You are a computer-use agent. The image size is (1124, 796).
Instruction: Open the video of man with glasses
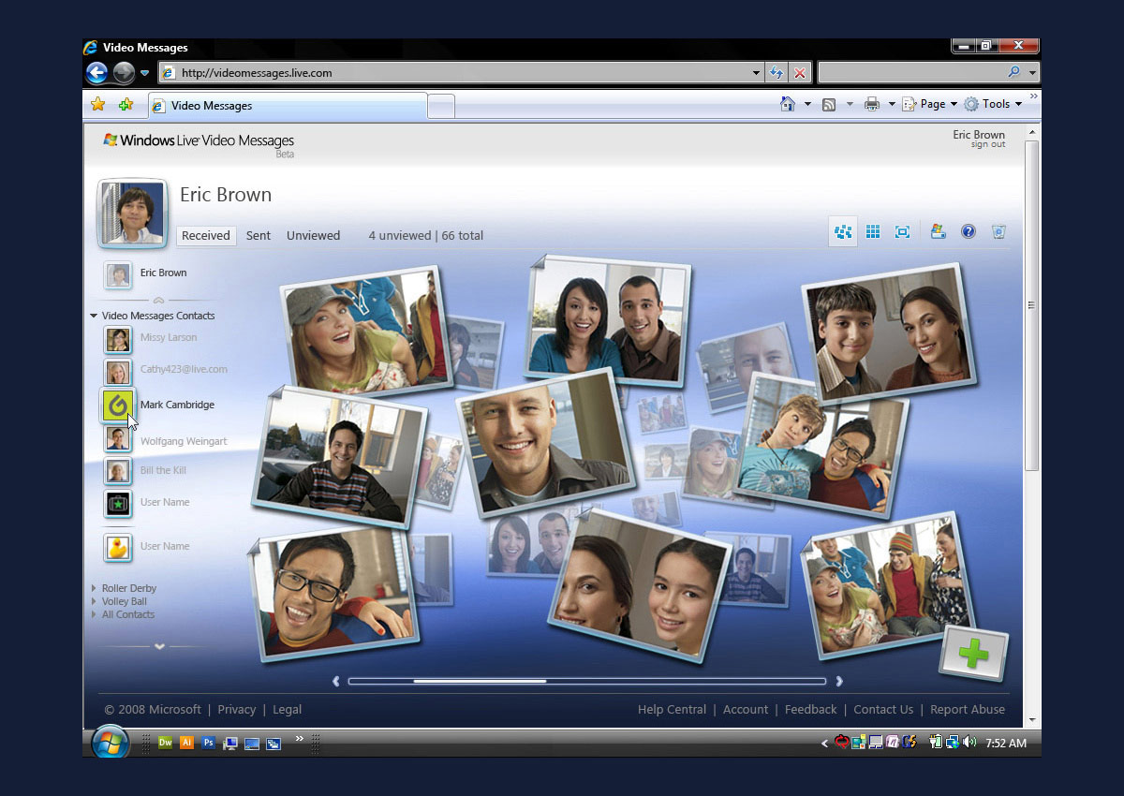pyautogui.click(x=335, y=592)
